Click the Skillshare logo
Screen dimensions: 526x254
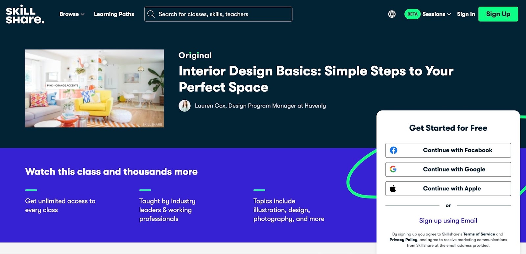[x=25, y=14]
